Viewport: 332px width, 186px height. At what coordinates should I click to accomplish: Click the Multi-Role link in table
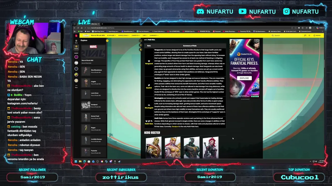(149, 124)
